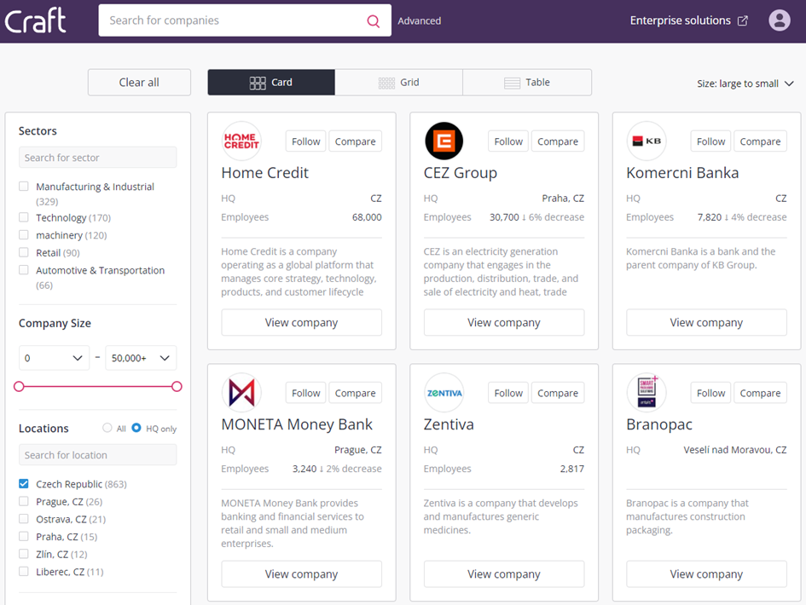Click left handle of company size slider

click(x=19, y=386)
